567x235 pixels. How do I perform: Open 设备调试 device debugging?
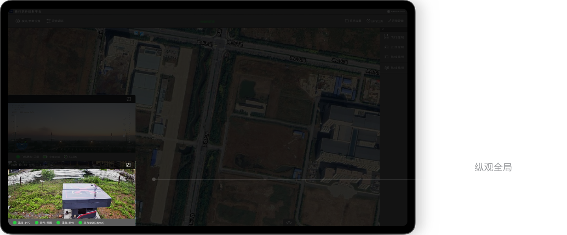55,21
